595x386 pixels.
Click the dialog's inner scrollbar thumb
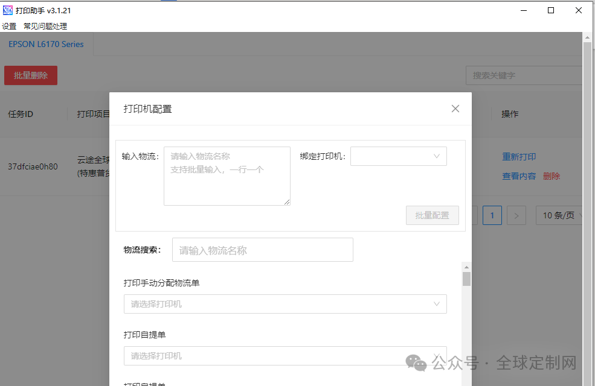466,279
